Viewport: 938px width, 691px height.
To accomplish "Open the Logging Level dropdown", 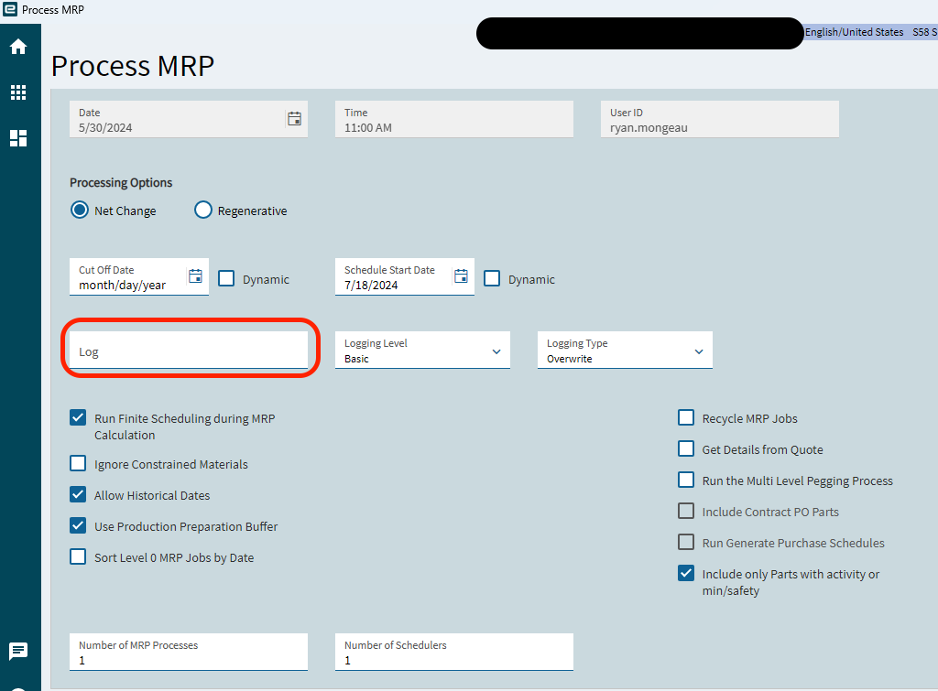I will [497, 350].
